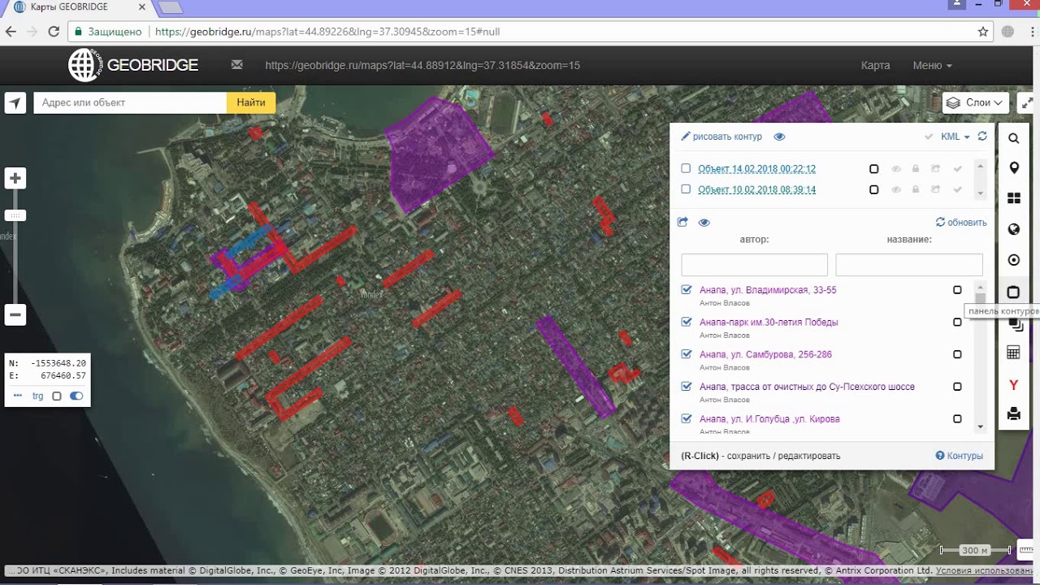Open Объект 14.02.2018 00:22:12 link
The image size is (1040, 585).
tap(756, 169)
